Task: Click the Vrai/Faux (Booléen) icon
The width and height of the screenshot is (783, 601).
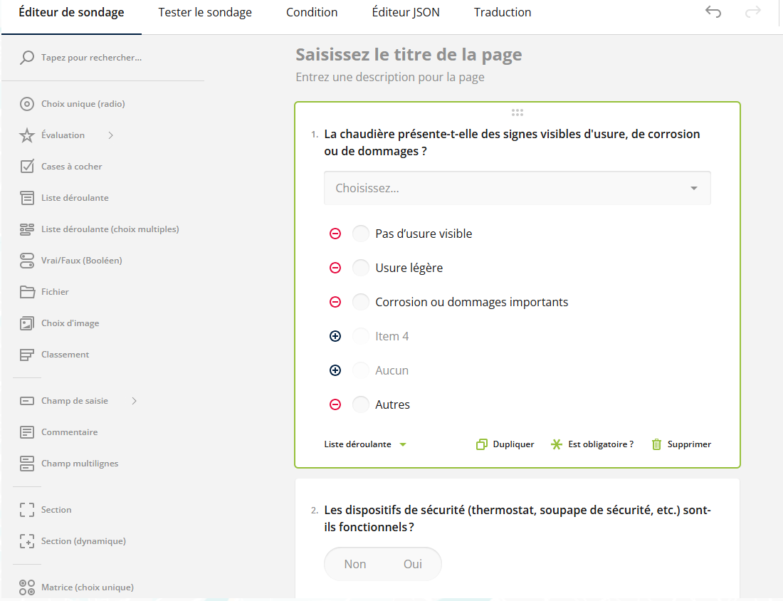Action: (x=27, y=261)
